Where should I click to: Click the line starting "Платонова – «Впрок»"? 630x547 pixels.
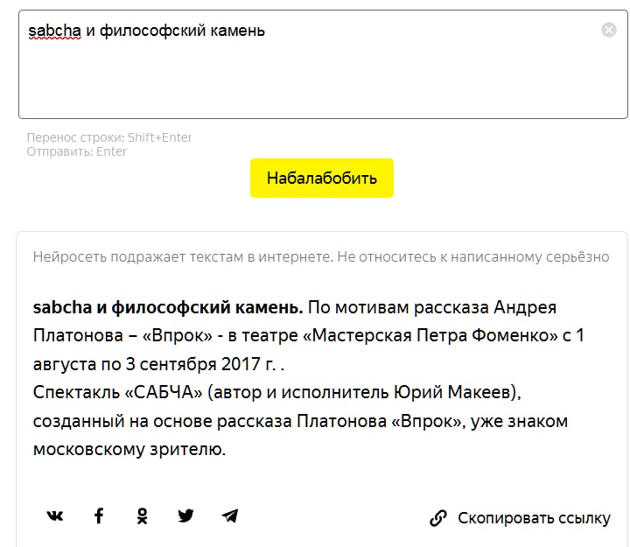coord(308,335)
